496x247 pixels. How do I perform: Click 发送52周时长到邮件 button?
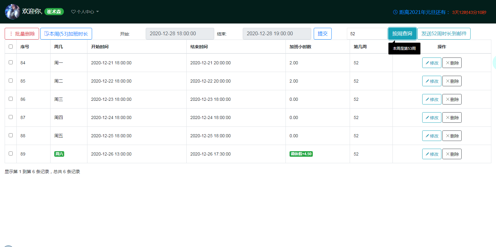pos(444,34)
